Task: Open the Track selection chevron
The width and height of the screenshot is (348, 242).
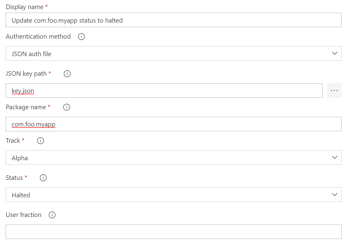Action: (334, 157)
